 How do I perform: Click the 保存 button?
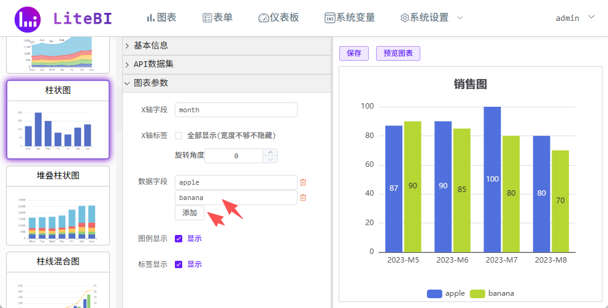coord(354,53)
